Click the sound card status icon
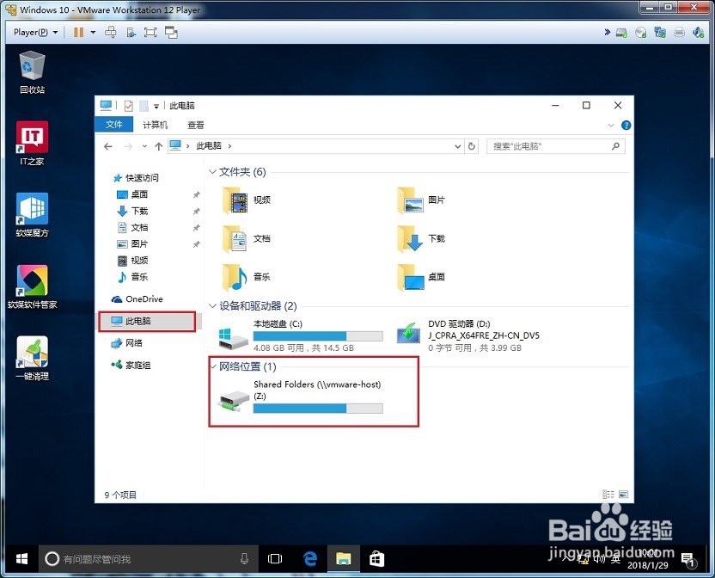The height and width of the screenshot is (578, 715). click(x=699, y=32)
